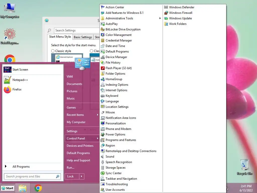Click the Device Manager icon
The width and height of the screenshot is (257, 193).
[103, 57]
